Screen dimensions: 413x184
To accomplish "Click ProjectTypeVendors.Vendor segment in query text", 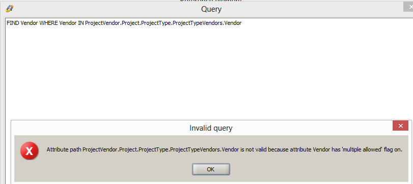I will [207, 23].
